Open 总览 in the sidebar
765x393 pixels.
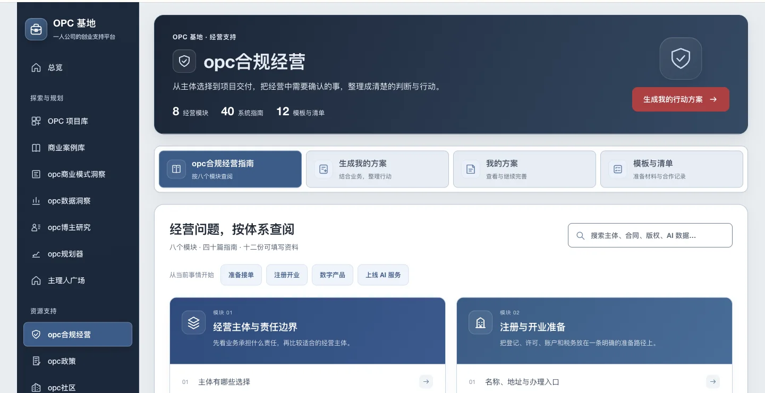pos(78,67)
